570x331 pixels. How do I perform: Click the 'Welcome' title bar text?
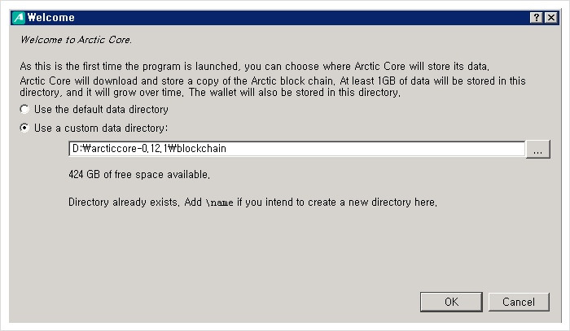(x=50, y=17)
